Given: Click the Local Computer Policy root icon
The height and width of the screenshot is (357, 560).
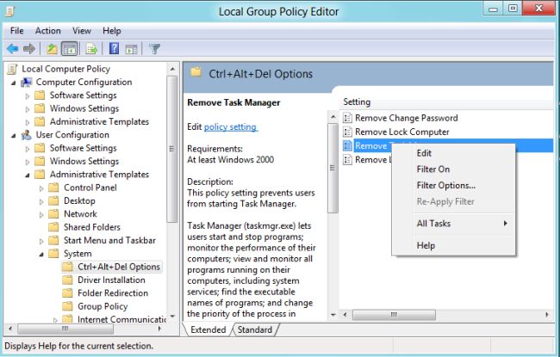Looking at the screenshot, I should [x=12, y=69].
